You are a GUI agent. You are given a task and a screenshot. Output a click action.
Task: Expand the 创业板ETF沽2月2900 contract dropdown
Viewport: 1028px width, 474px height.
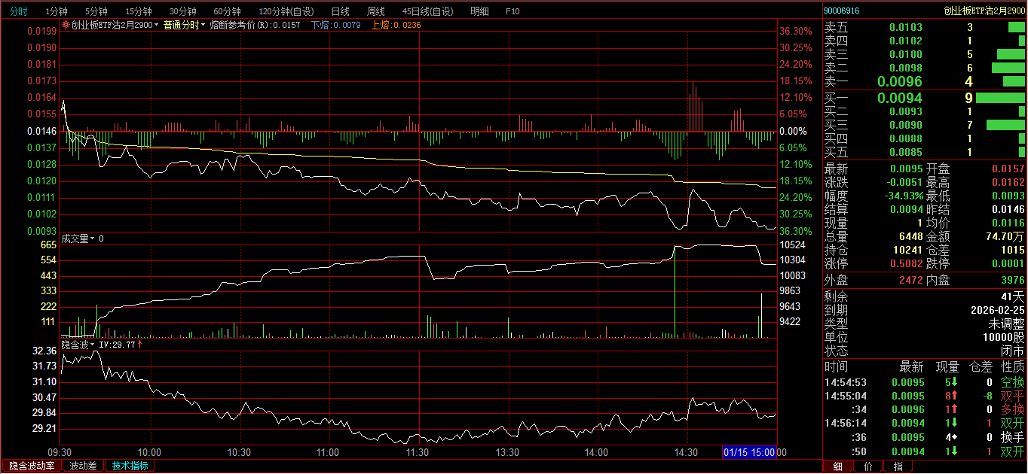click(157, 25)
